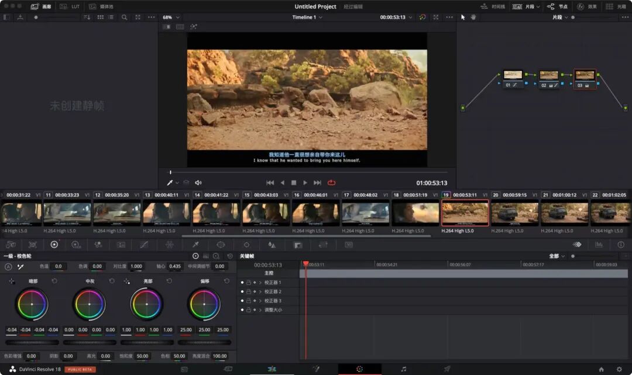Reset the 暗部 (Lift) color wheel

(54, 281)
